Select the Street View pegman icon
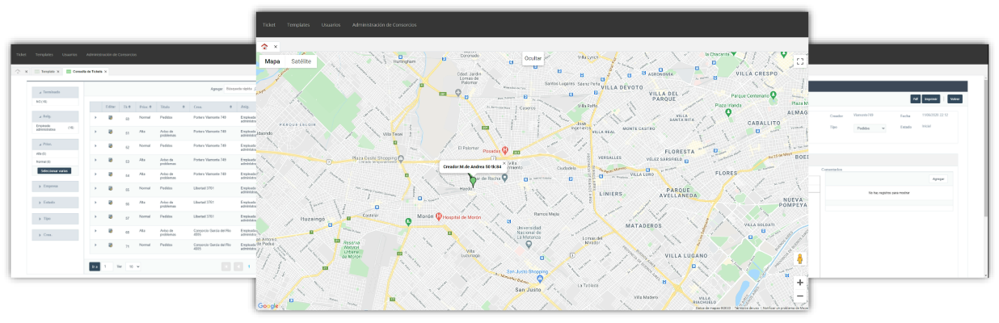The image size is (999, 323). [799, 259]
